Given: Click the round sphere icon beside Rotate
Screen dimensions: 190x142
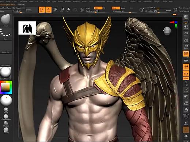Looking at the screenshot, I should (75, 10).
